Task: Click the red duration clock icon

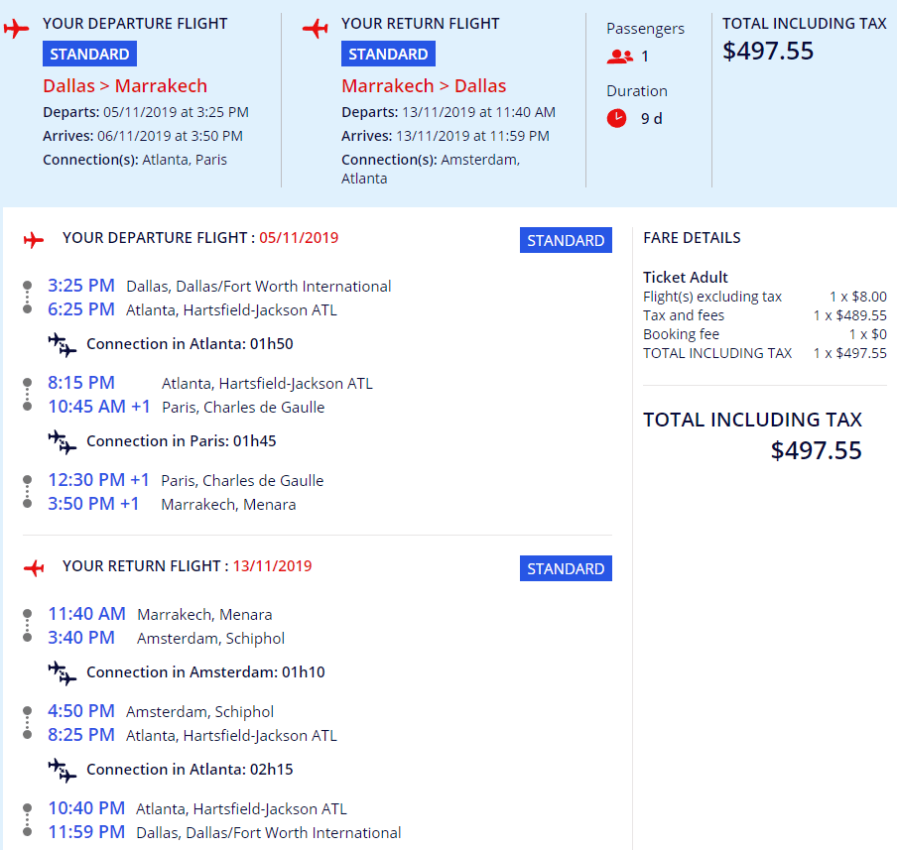Action: (617, 118)
